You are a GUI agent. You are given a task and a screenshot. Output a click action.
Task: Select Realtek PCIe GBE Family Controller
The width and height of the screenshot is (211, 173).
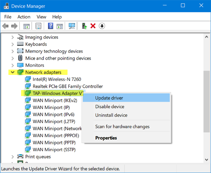(x=68, y=86)
